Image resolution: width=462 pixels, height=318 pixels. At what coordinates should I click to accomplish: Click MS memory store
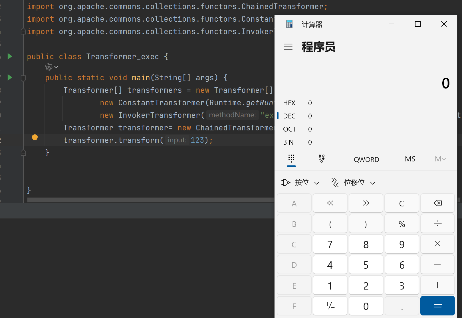click(410, 159)
